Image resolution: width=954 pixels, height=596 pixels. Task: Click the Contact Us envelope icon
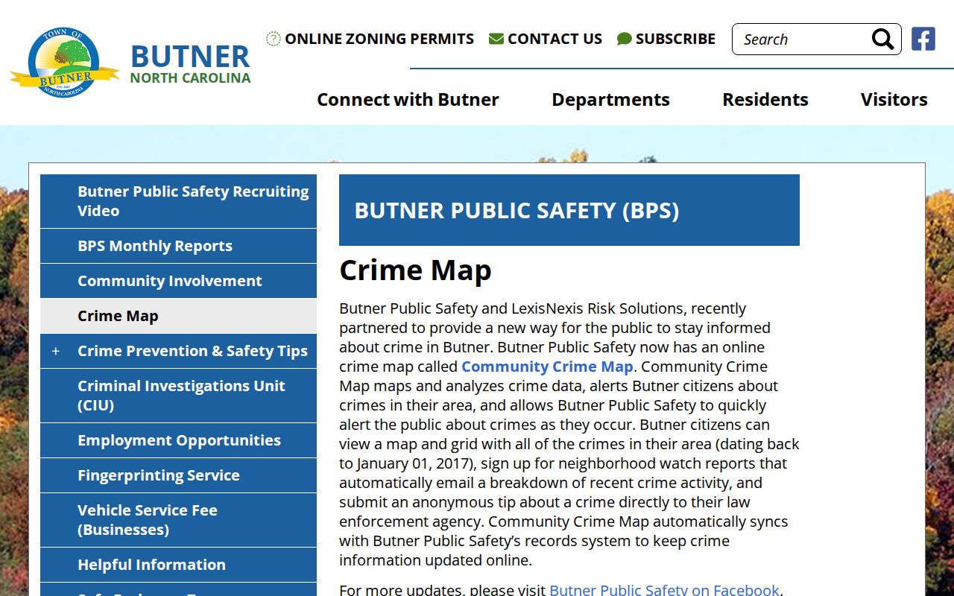[496, 39]
